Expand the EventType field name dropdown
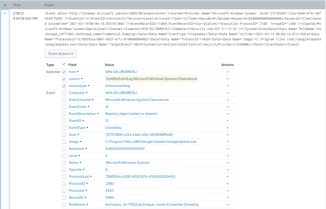The image size is (326, 209). [x=87, y=128]
